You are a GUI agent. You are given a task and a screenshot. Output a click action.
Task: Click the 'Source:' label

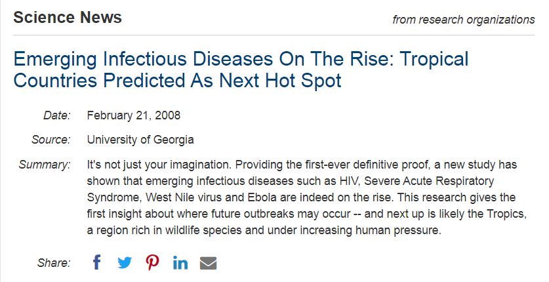[51, 140]
